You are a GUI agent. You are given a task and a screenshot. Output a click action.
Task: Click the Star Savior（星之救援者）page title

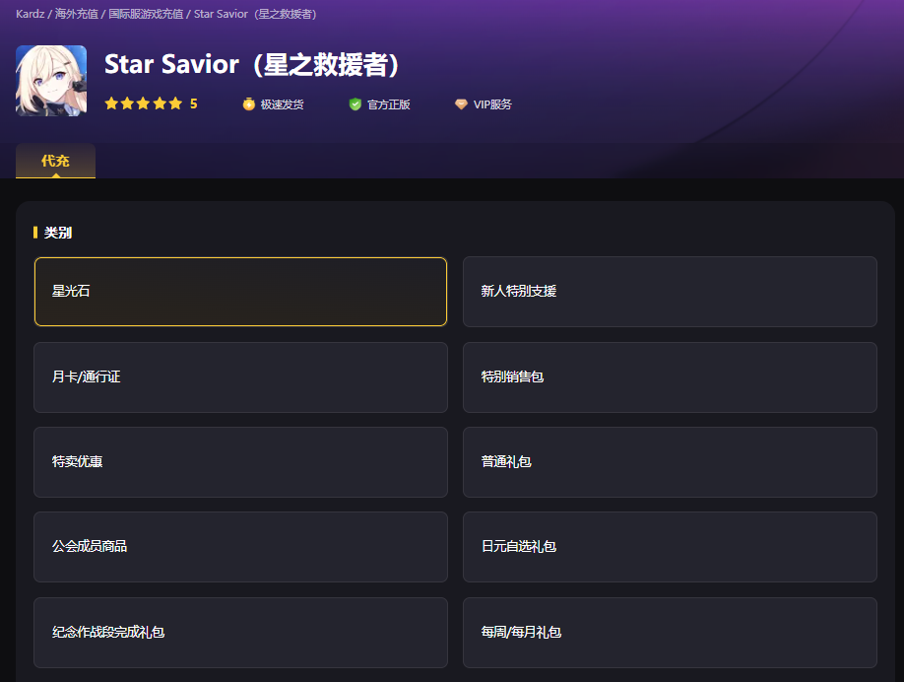tap(251, 65)
